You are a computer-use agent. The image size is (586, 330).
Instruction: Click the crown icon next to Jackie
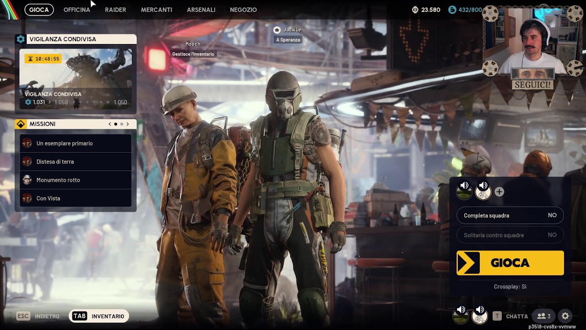(x=277, y=30)
